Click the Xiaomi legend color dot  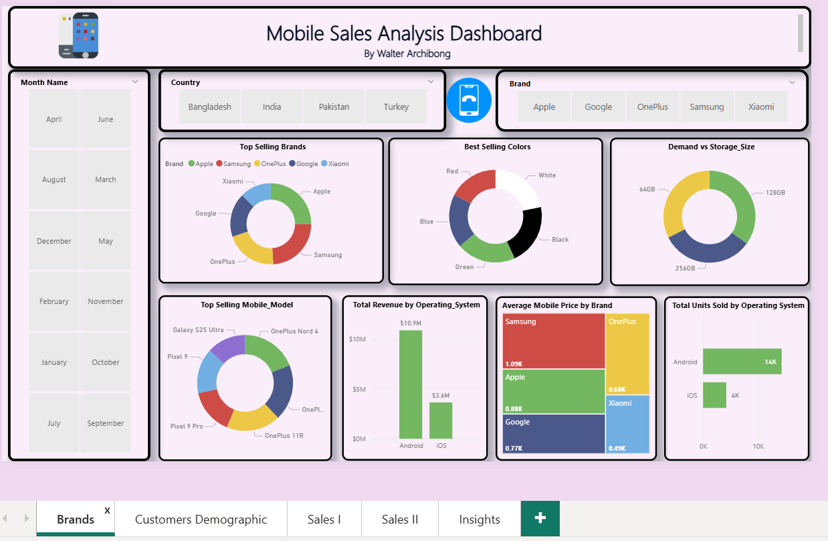point(324,163)
